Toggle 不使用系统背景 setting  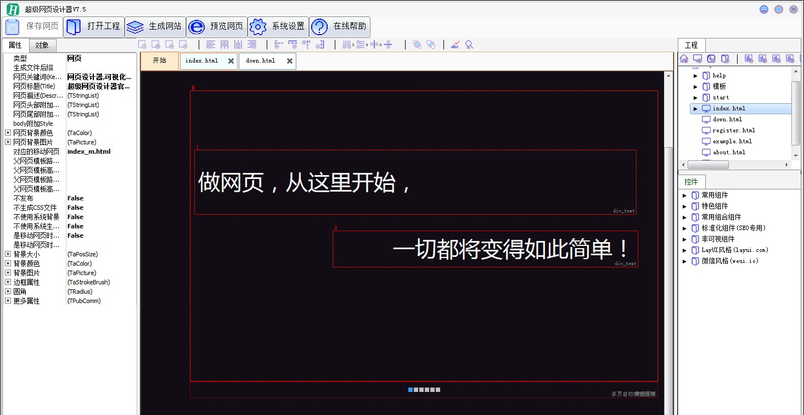click(x=75, y=216)
